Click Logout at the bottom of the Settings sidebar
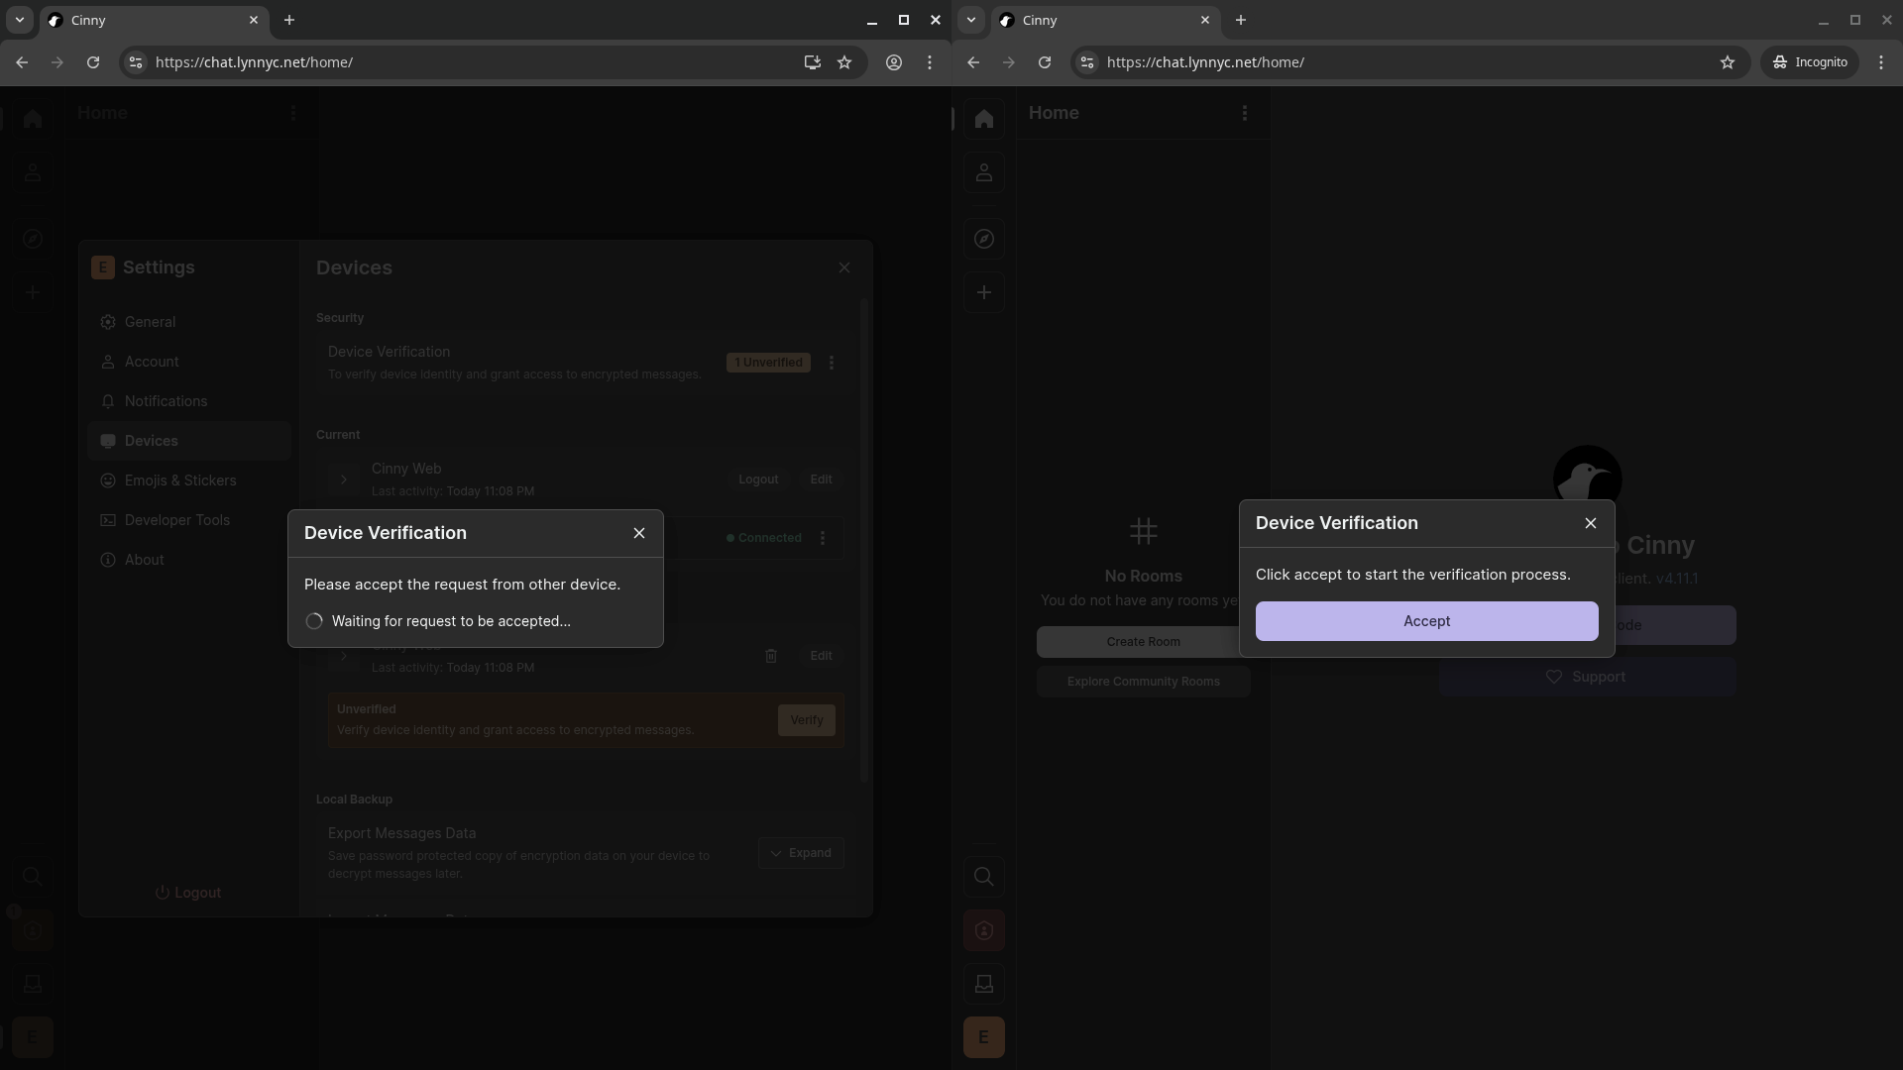 click(x=188, y=893)
